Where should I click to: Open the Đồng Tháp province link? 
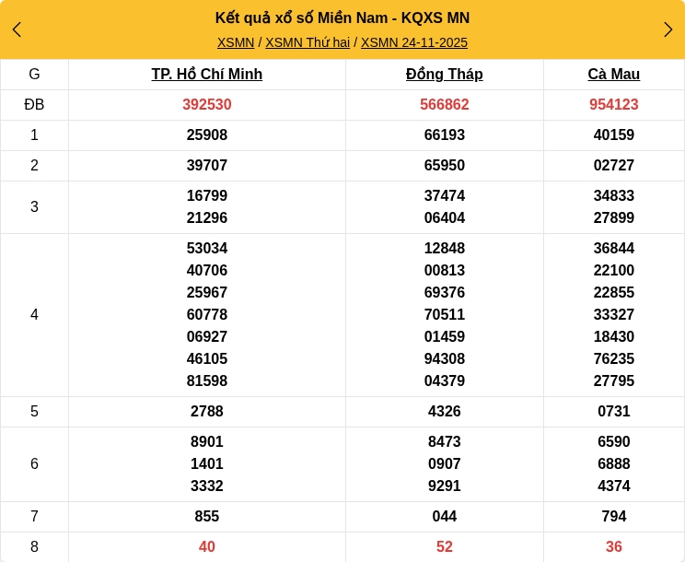[445, 75]
